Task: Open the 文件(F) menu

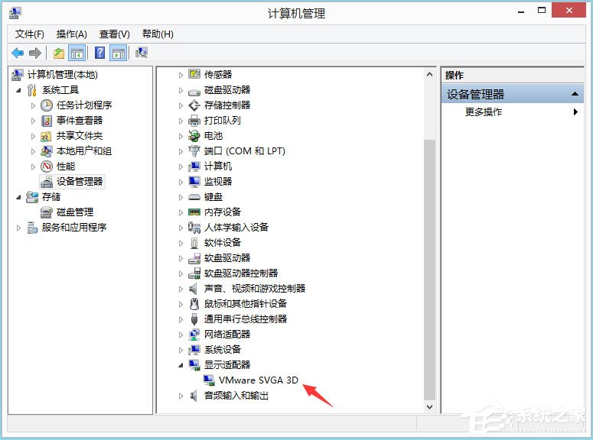Action: point(30,34)
